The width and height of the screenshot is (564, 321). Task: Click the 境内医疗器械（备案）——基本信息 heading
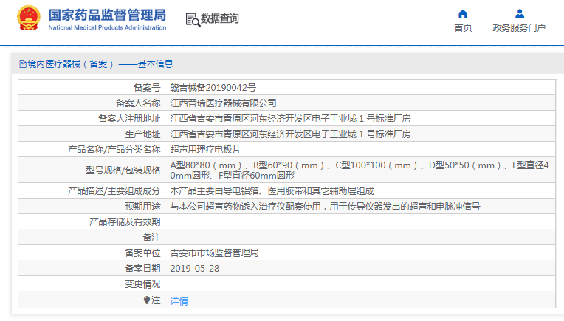pyautogui.click(x=100, y=64)
